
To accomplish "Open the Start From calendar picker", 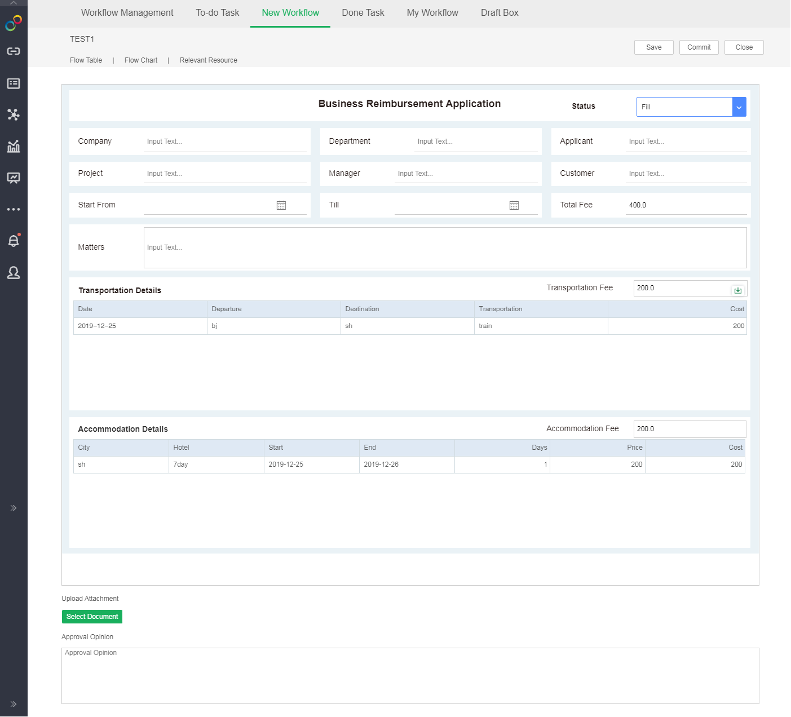I will coord(281,205).
